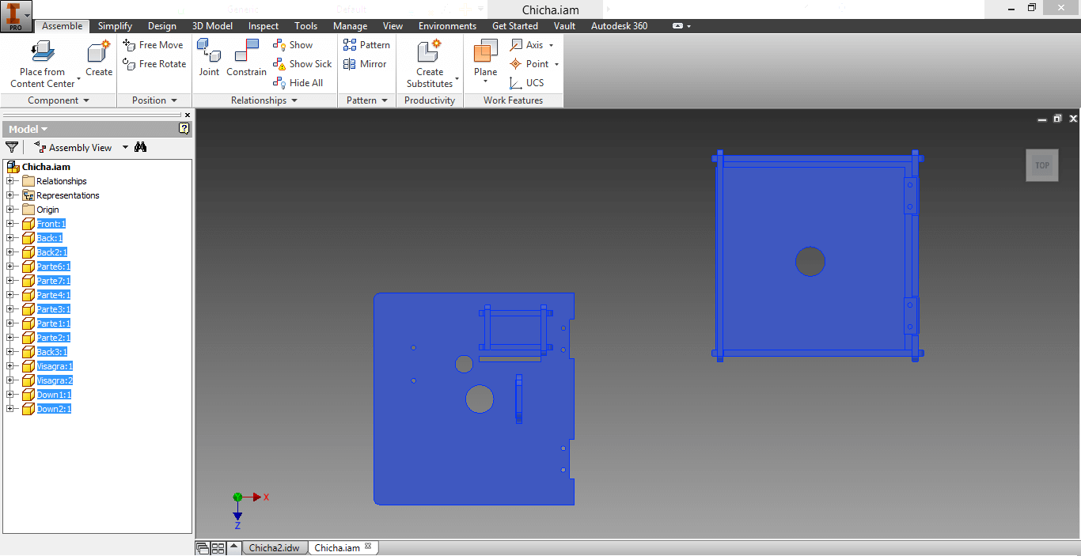Click the TOP face of ViewCube
This screenshot has width=1081, height=556.
coord(1042,165)
